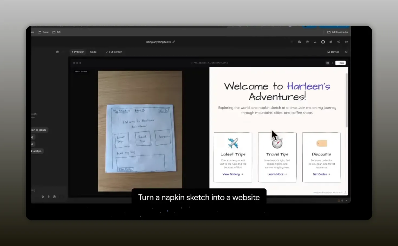
Task: Follow the View Gallery link
Action: tap(233, 174)
